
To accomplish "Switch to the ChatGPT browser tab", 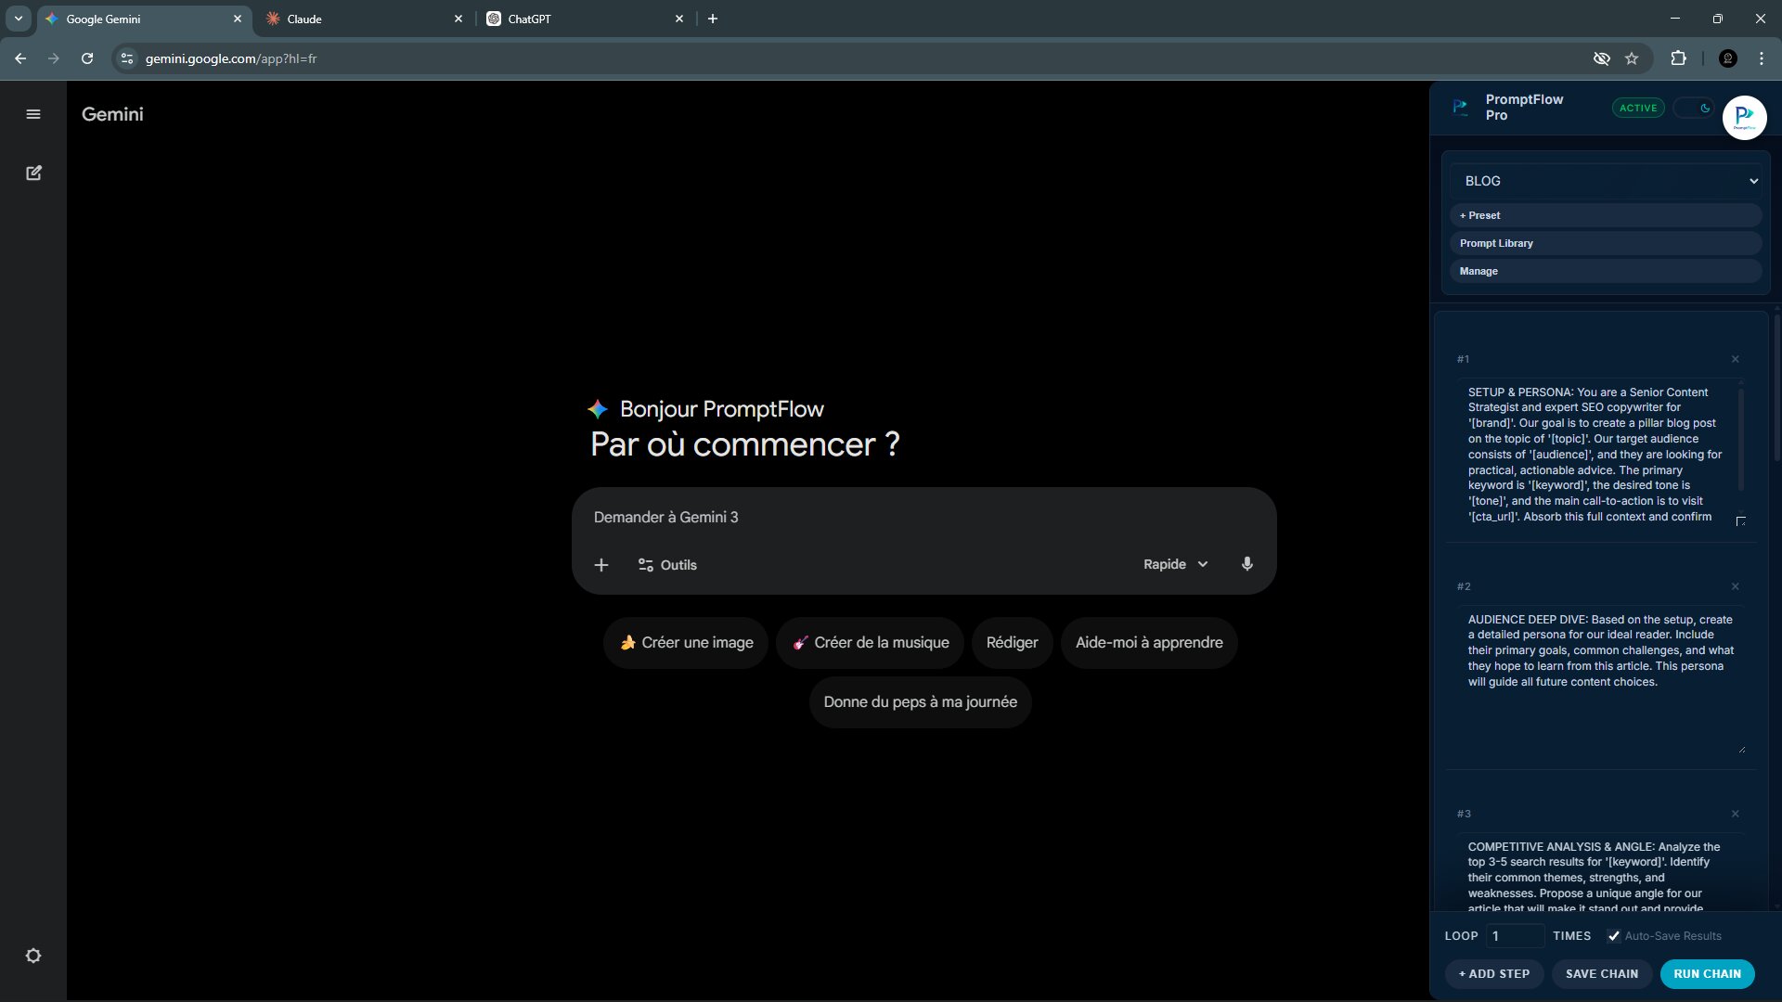I will (x=585, y=19).
